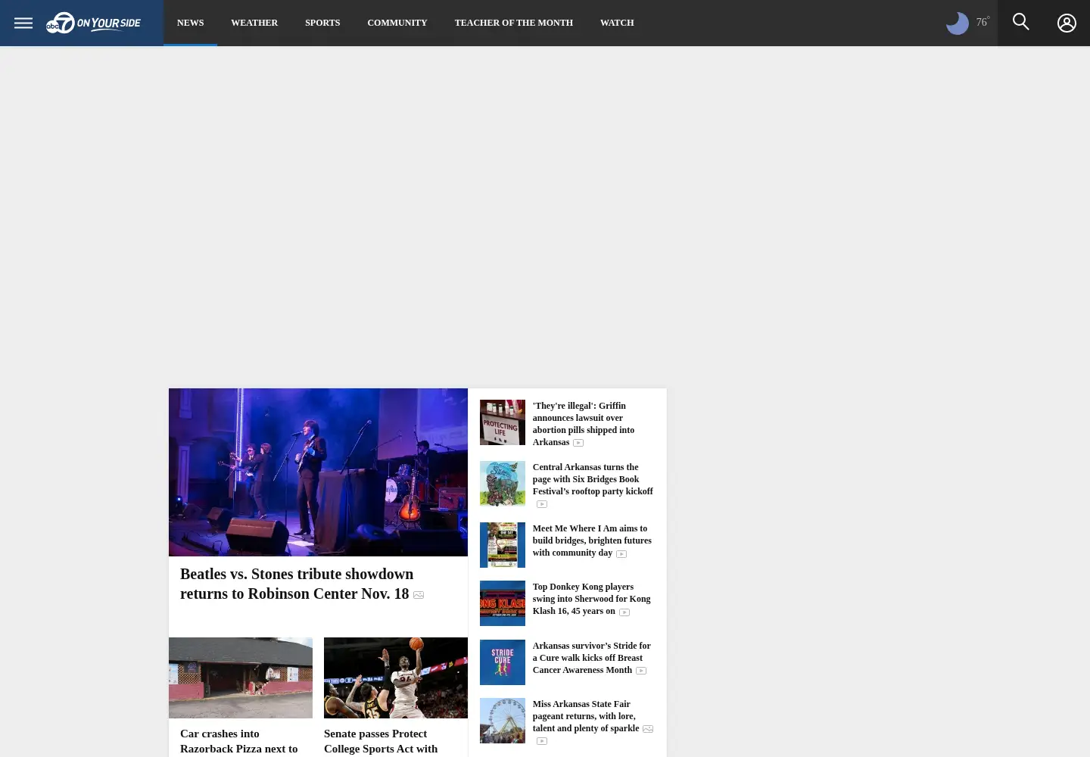This screenshot has width=1090, height=757.
Task: Open Stride Cure logo thumbnail
Action: point(503,662)
